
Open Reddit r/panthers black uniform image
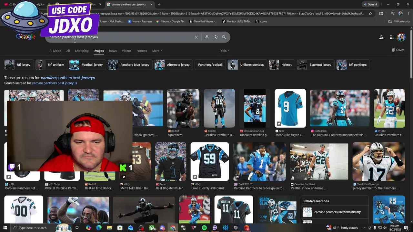point(183,108)
